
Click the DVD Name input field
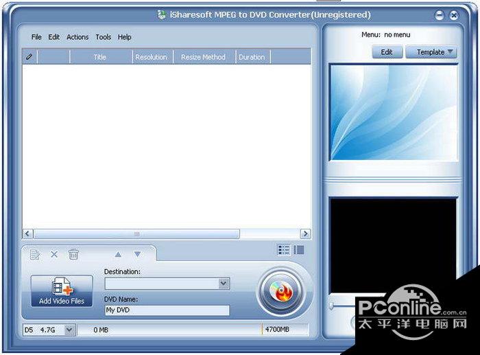click(167, 310)
